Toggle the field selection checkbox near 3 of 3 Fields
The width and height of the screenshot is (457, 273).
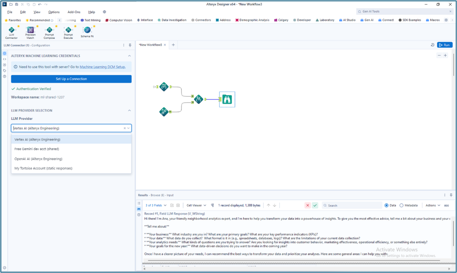(171, 205)
